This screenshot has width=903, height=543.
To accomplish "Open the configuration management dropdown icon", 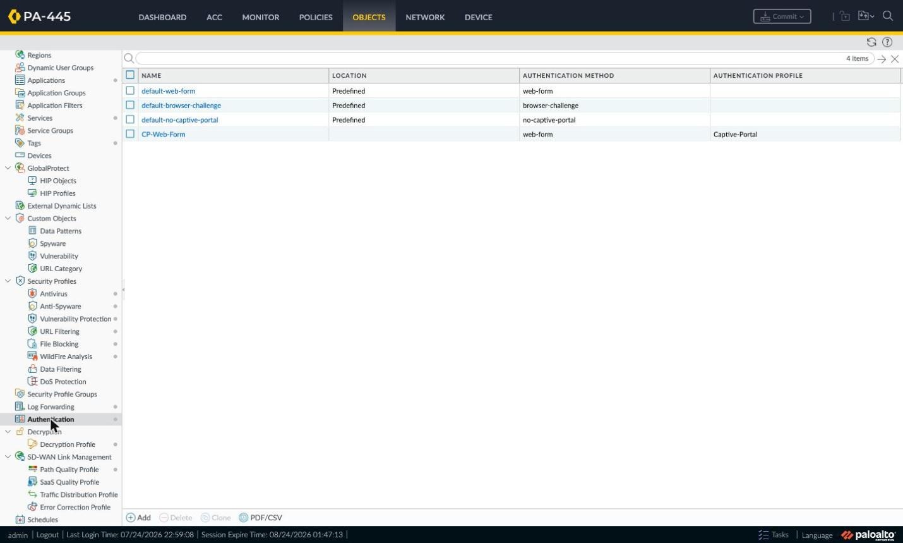I will tap(866, 16).
